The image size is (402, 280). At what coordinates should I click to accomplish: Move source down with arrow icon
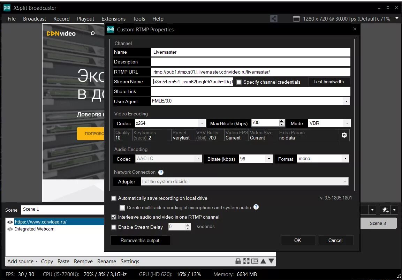[271, 261]
